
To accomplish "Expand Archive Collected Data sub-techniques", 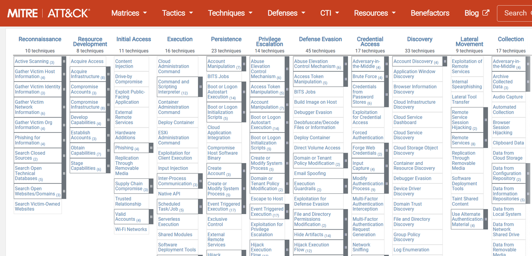I will point(528,82).
